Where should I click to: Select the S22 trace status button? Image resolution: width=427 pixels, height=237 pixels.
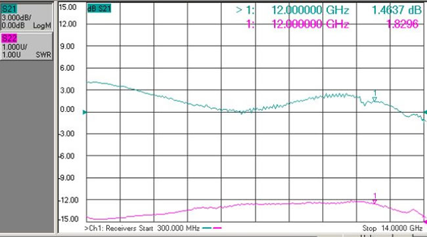pos(26,46)
